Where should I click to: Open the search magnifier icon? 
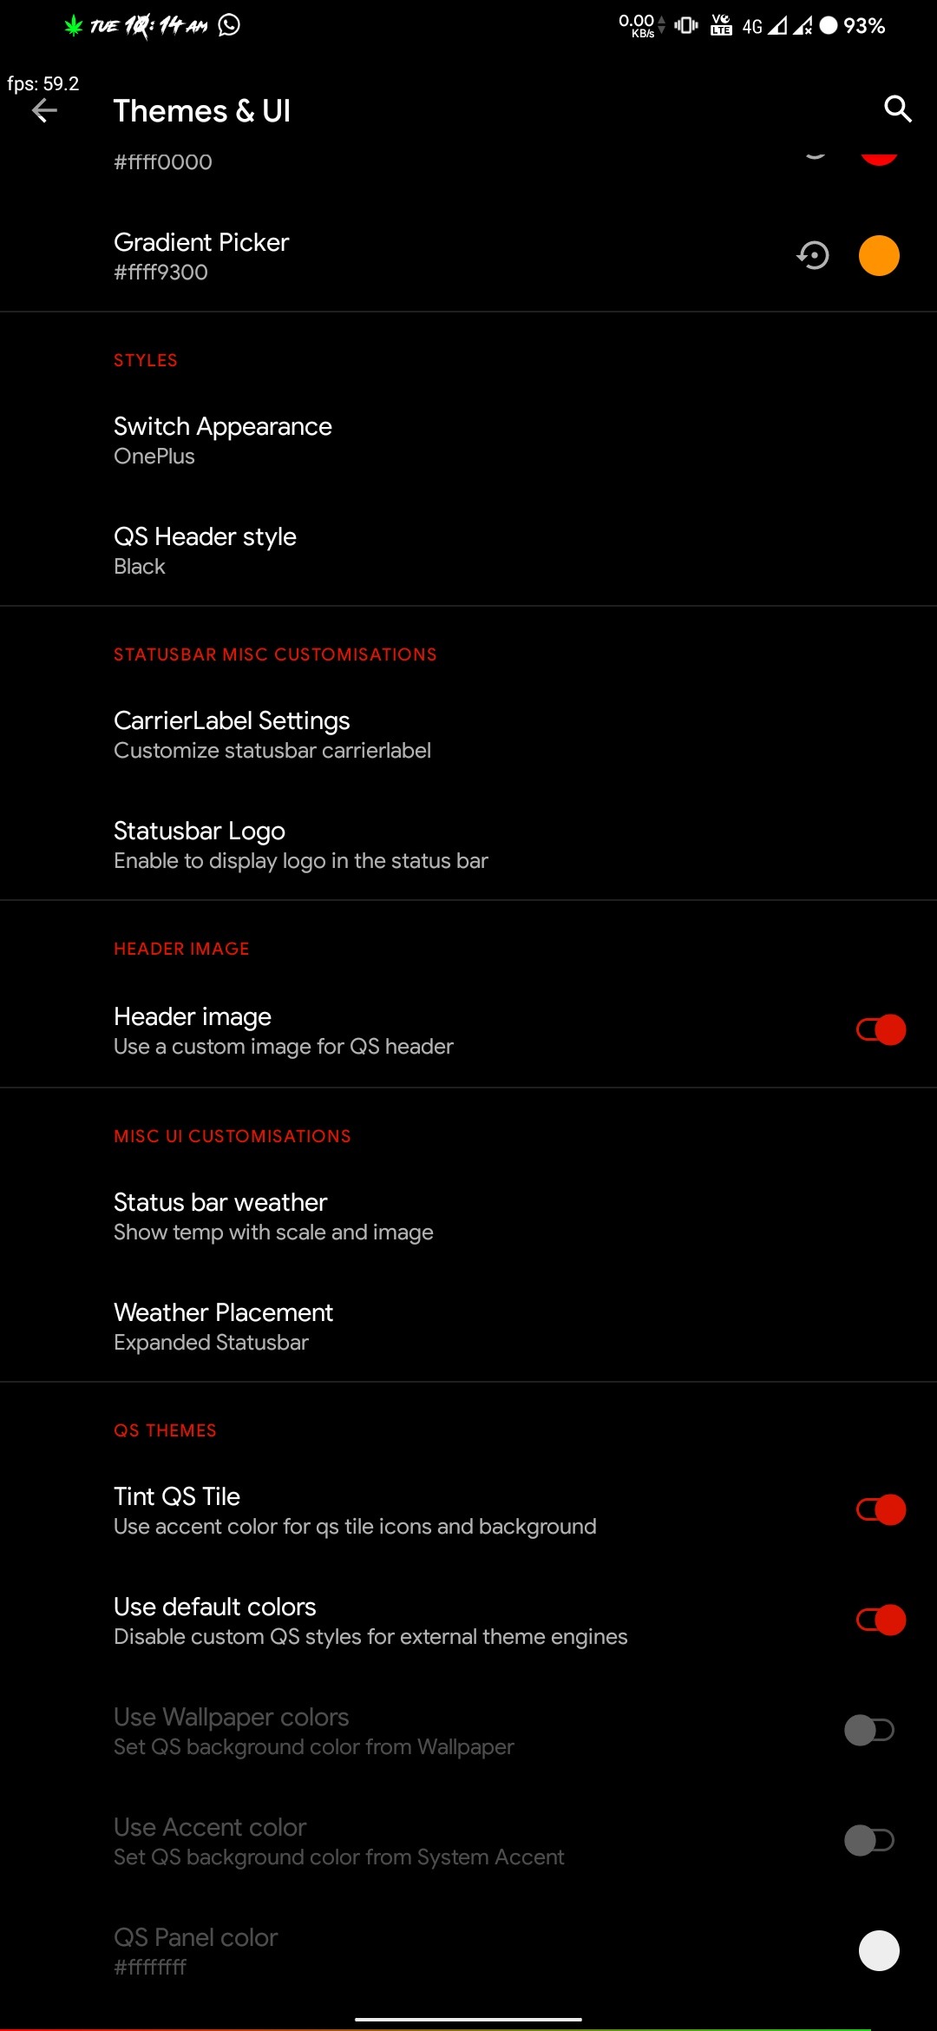897,109
